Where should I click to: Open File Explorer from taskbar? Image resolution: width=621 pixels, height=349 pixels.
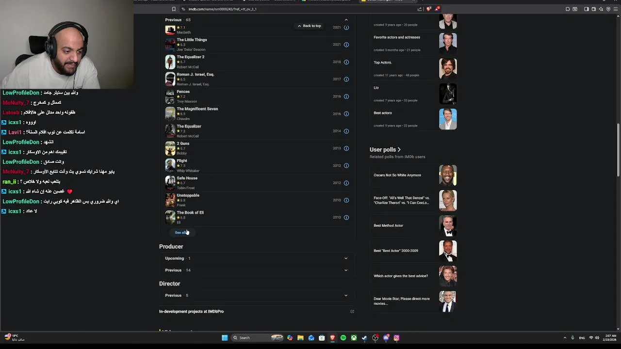click(x=300, y=338)
